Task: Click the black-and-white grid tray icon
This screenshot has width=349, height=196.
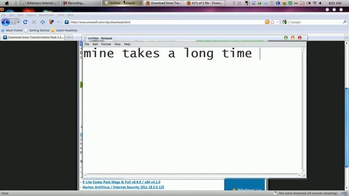Action: [x=247, y=3]
